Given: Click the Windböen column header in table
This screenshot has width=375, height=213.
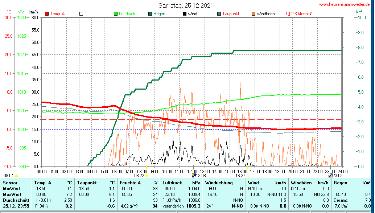Looking at the screenshot, I should tap(301, 183).
